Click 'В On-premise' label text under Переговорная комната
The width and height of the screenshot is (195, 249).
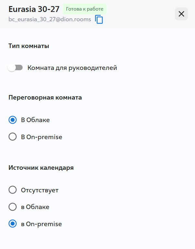pyautogui.click(x=42, y=137)
